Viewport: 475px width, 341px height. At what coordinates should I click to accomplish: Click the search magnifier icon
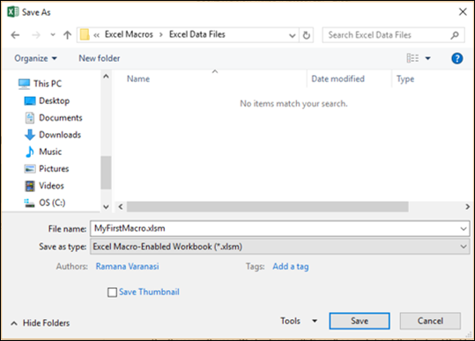(x=455, y=35)
